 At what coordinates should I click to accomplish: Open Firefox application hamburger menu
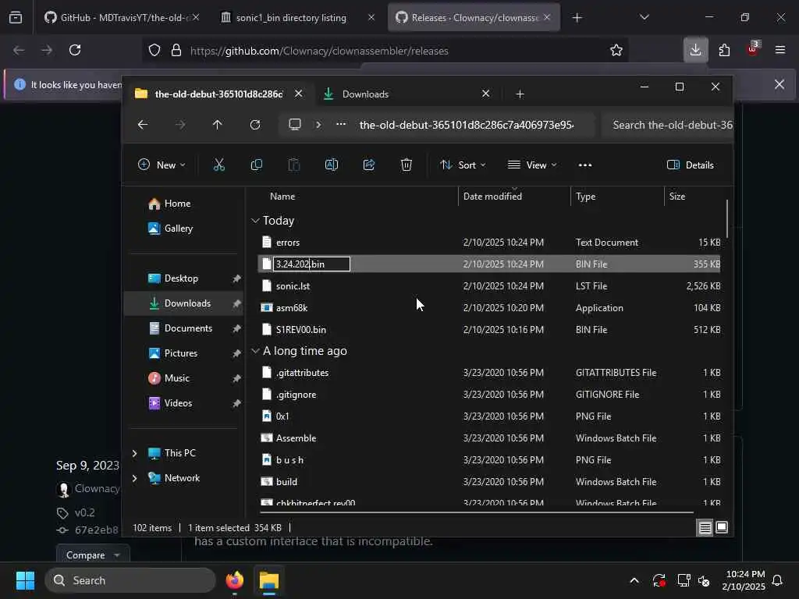779,50
